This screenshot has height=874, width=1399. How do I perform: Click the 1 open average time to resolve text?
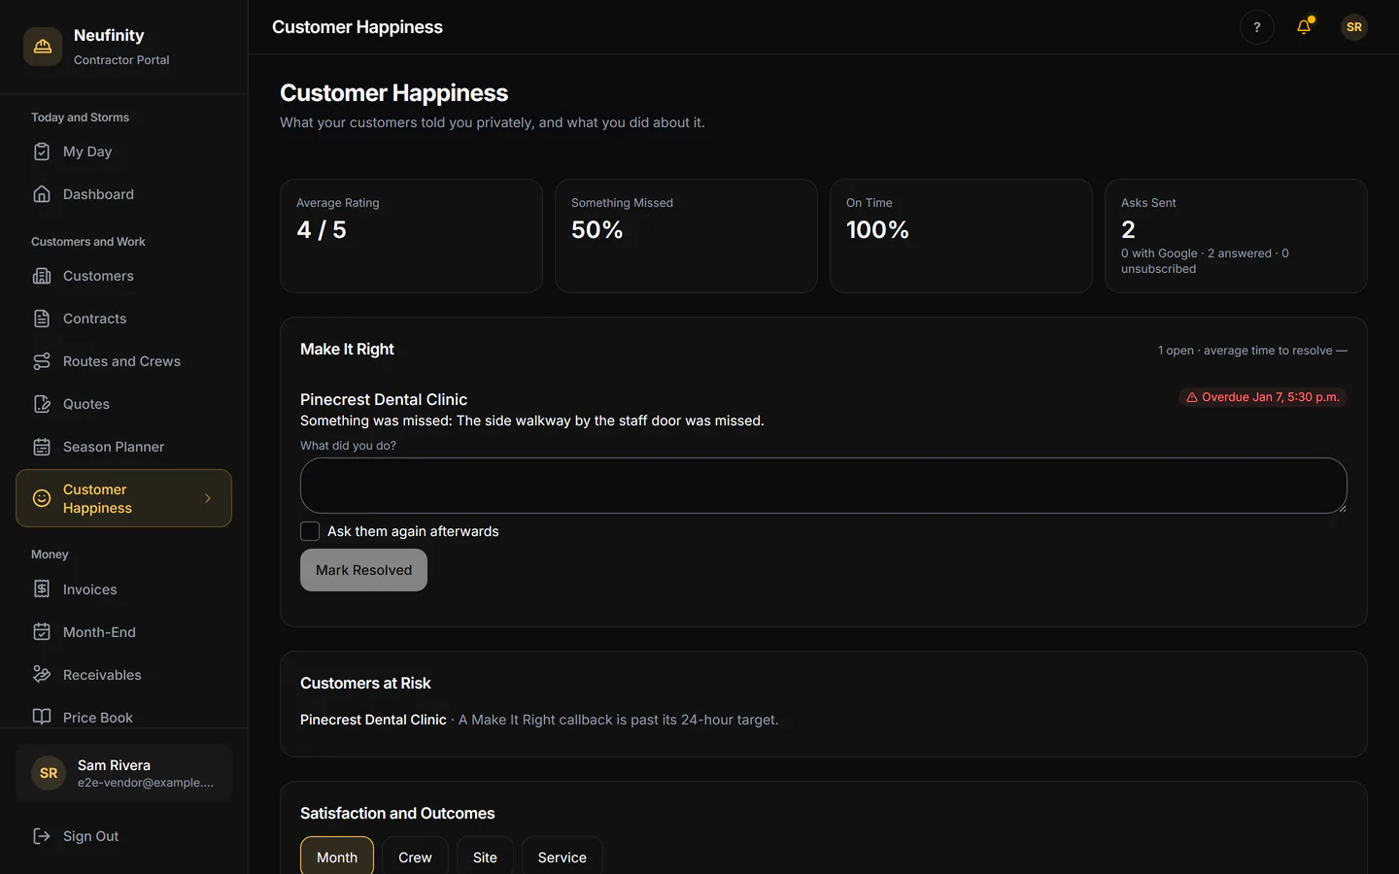click(1252, 351)
